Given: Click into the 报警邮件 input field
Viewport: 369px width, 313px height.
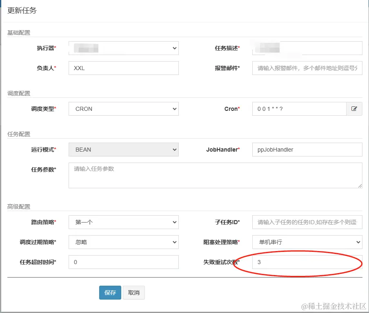Looking at the screenshot, I should point(307,68).
